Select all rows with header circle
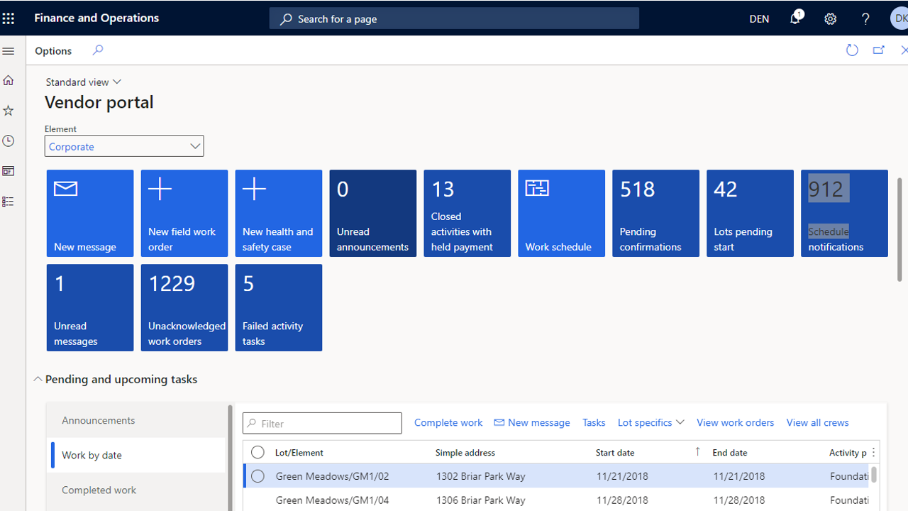The width and height of the screenshot is (908, 511). point(258,452)
